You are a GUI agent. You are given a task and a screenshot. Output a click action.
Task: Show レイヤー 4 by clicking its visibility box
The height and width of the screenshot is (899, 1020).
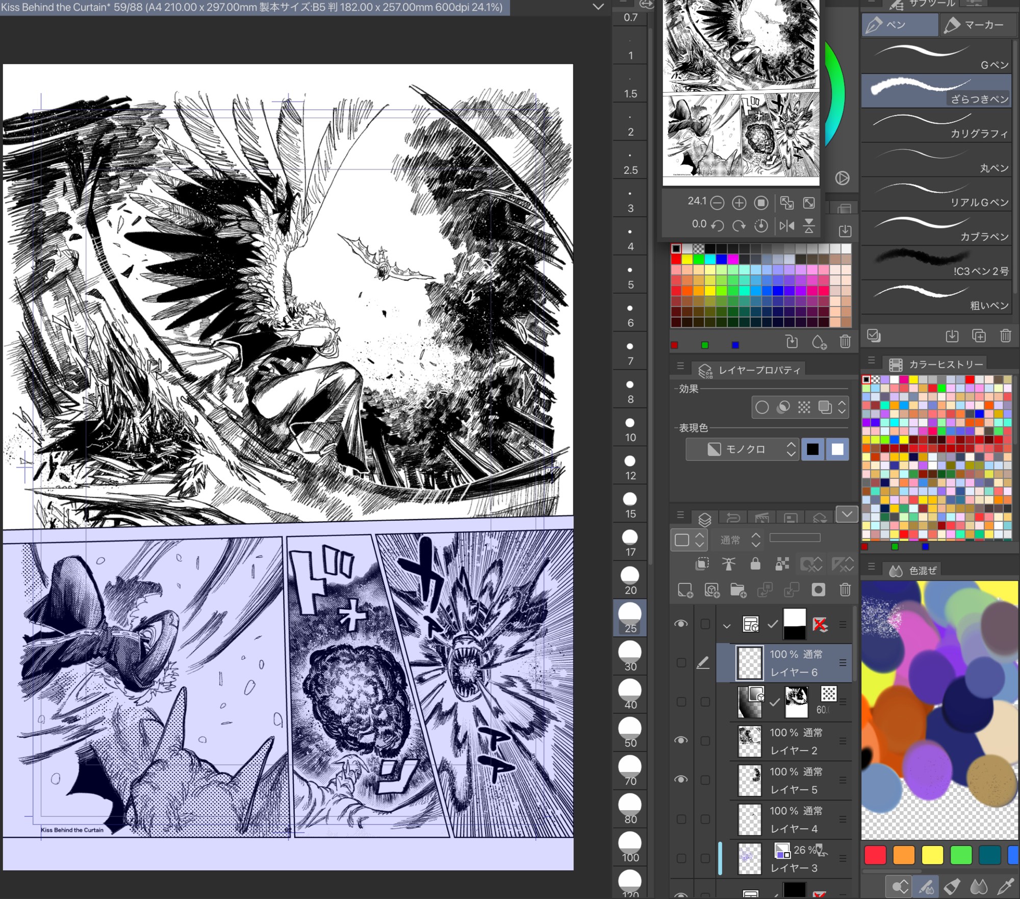pyautogui.click(x=681, y=819)
